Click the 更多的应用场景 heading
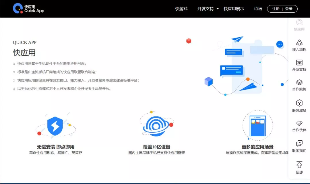The height and width of the screenshot is (184, 310). 257,147
